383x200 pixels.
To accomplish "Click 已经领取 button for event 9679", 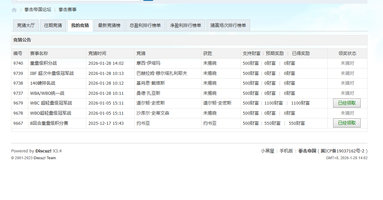I will pos(347,103).
